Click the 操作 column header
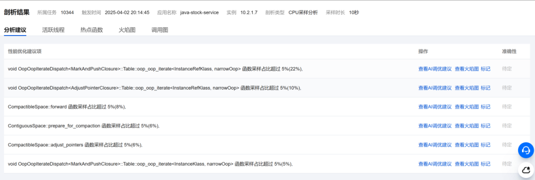The image size is (535, 180). [423, 51]
